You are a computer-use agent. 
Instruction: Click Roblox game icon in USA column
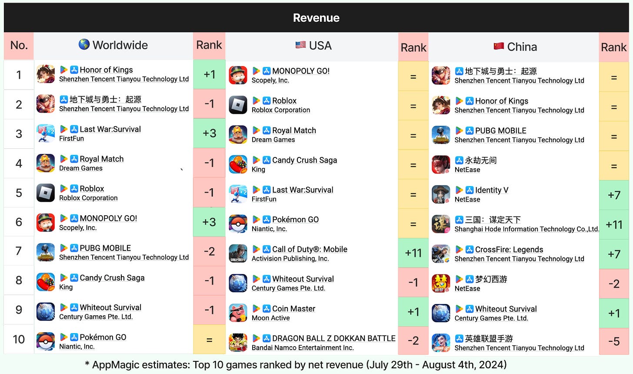[238, 105]
